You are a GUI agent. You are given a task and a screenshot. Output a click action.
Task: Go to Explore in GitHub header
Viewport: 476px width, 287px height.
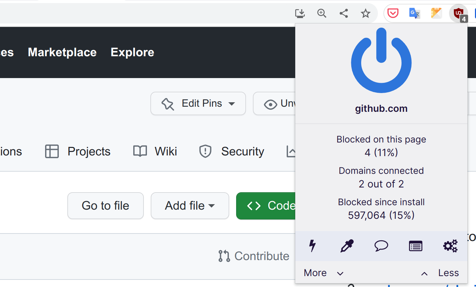point(132,52)
